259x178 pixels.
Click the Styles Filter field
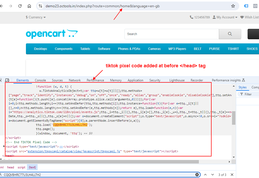[248, 94]
